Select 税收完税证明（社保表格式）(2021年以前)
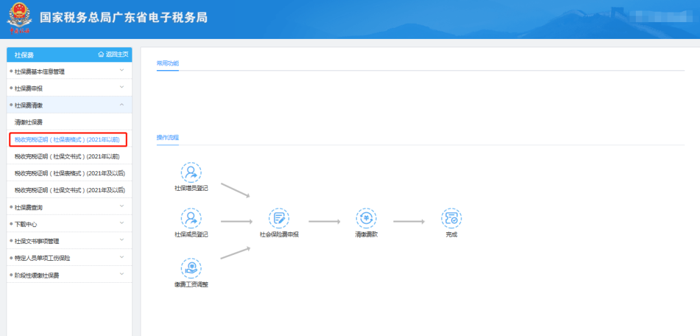 coord(68,139)
